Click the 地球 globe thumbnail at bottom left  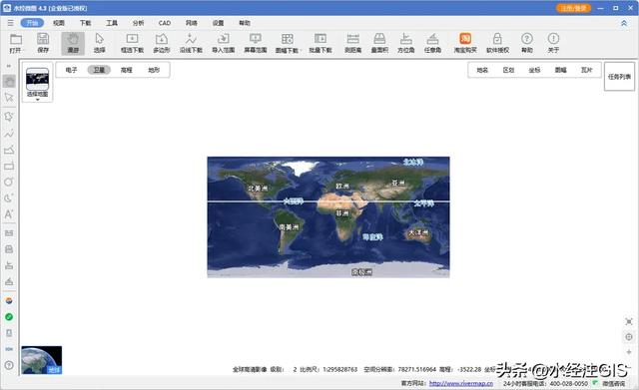(x=42, y=360)
